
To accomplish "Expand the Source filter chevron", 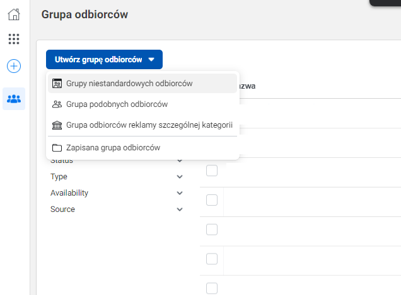I will (180, 209).
